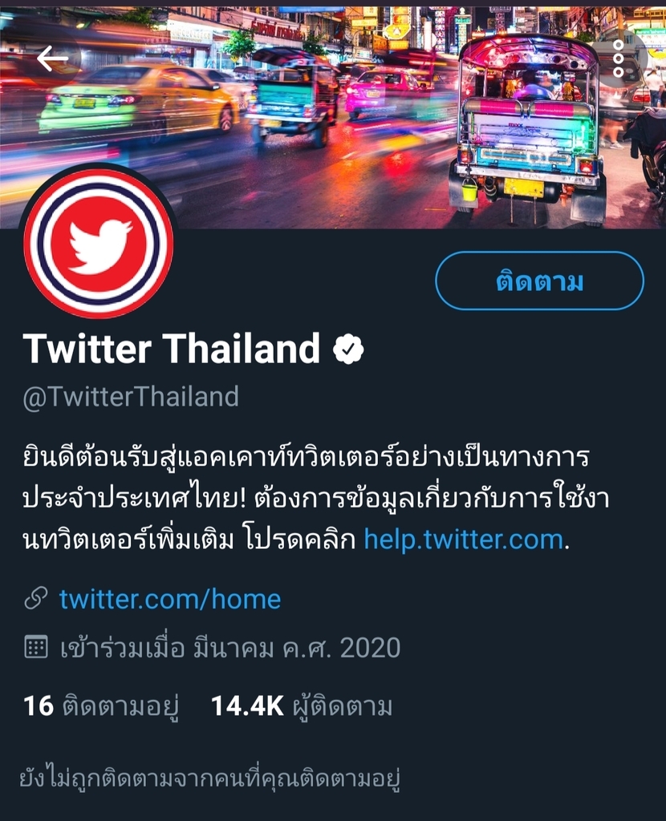Tap the link chain icon beside website
666x821 pixels.
[x=36, y=598]
